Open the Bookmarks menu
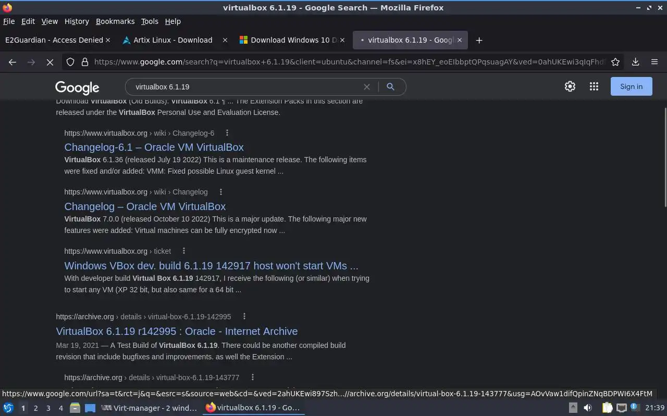The image size is (667, 416). coord(115,21)
